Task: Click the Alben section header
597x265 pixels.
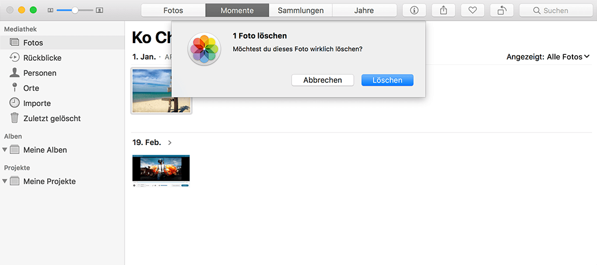Action: coord(13,136)
